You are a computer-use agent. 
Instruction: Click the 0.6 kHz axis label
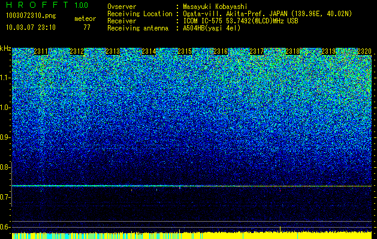tap(4, 227)
